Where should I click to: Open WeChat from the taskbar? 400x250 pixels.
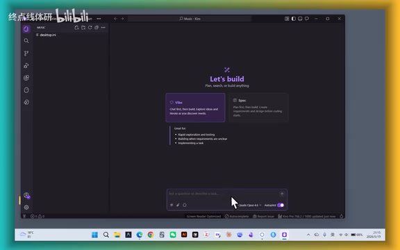[x=173, y=235]
